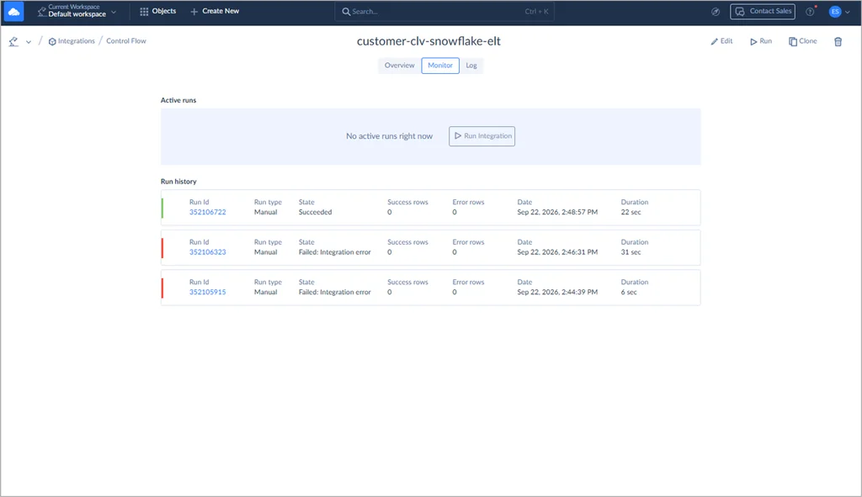The height and width of the screenshot is (497, 862).
Task: Focus the Search field
Action: 444,12
